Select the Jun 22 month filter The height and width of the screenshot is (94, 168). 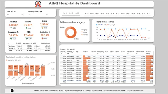[71, 13]
